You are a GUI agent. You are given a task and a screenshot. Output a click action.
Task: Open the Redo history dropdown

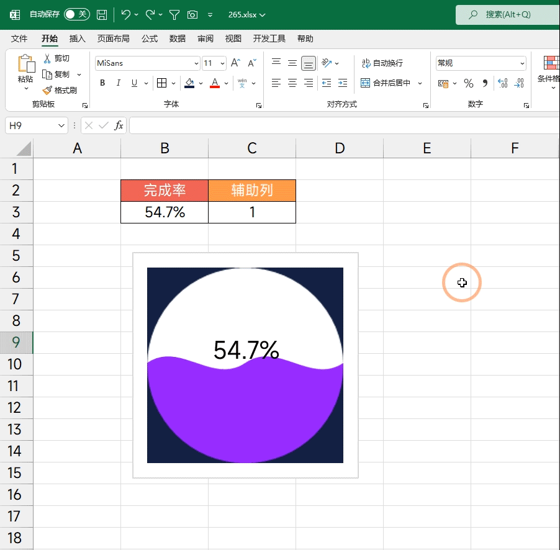[x=161, y=15]
